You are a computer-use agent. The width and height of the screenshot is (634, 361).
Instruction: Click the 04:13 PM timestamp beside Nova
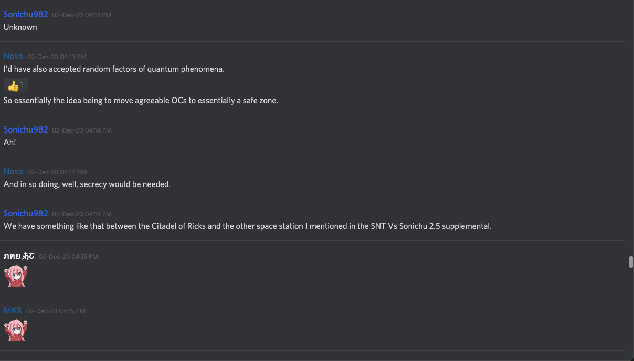[x=57, y=57]
